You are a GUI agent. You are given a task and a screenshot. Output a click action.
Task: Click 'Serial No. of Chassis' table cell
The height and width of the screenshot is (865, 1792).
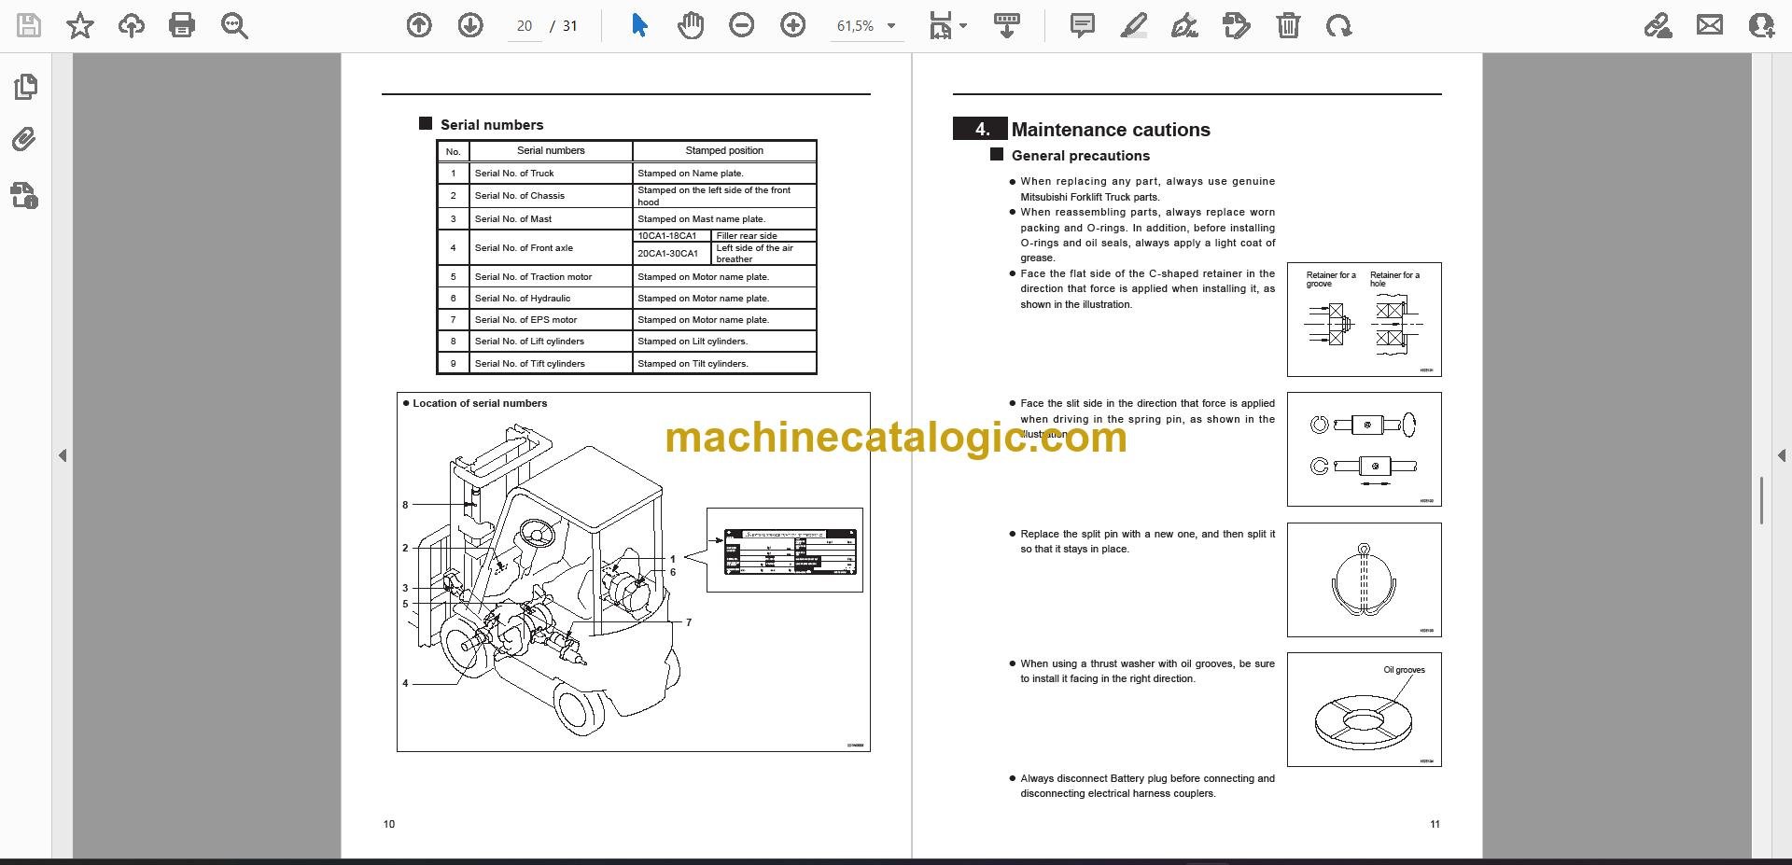point(551,196)
